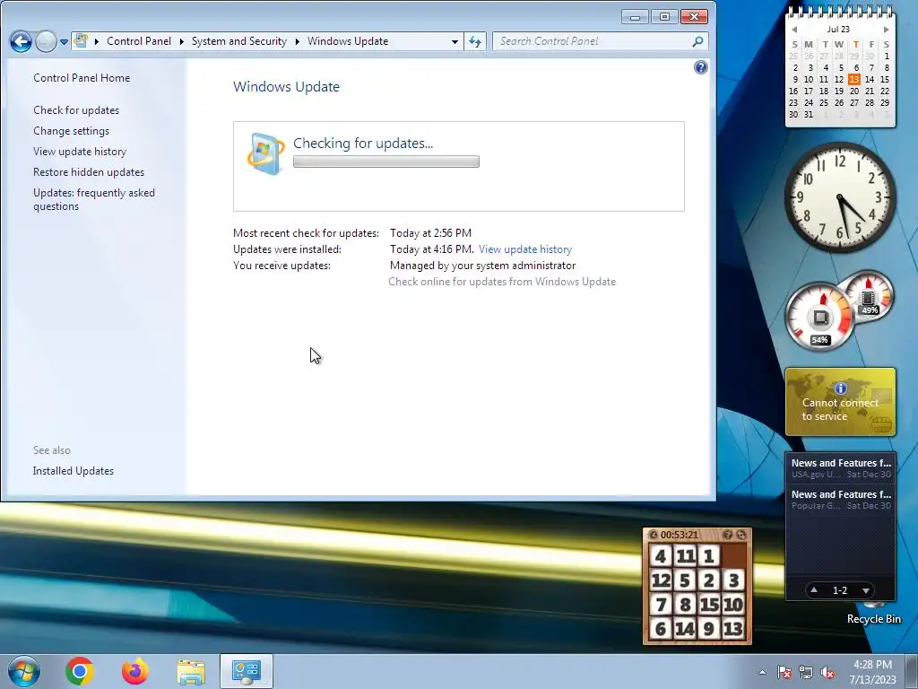Page down in the feed headlines gadget

coord(865,590)
